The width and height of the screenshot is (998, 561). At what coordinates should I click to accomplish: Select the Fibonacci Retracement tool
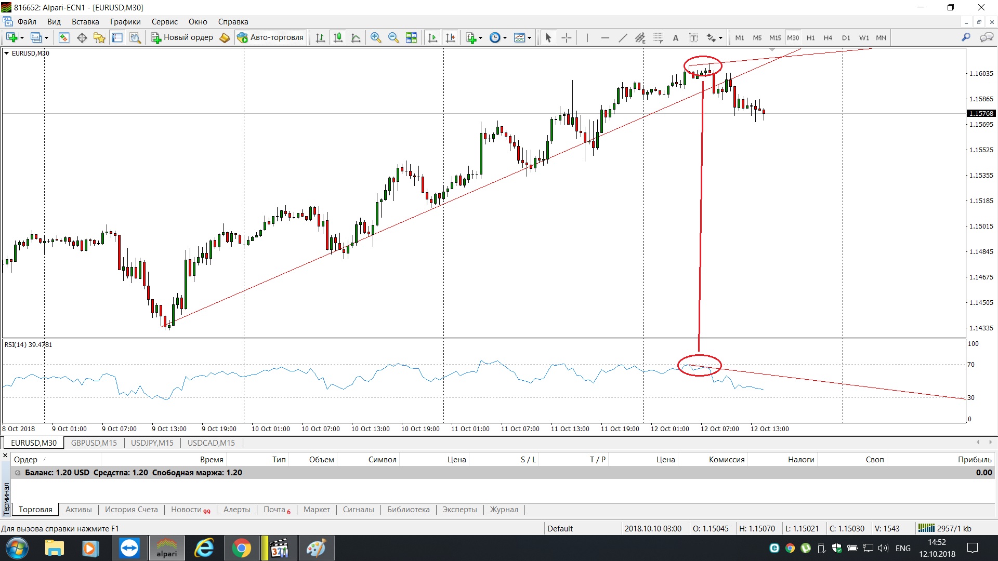(658, 37)
